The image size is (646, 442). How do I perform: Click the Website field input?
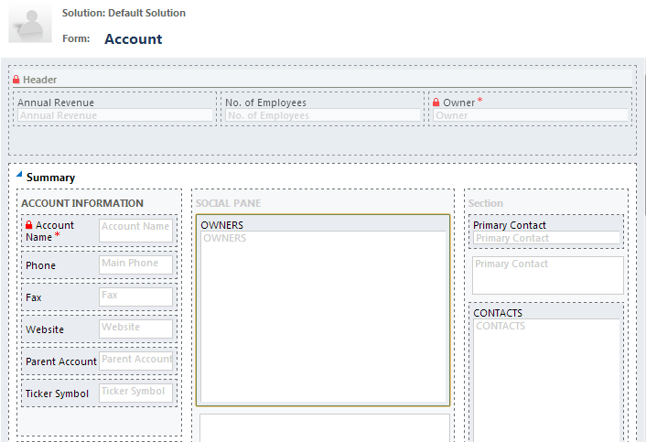135,328
